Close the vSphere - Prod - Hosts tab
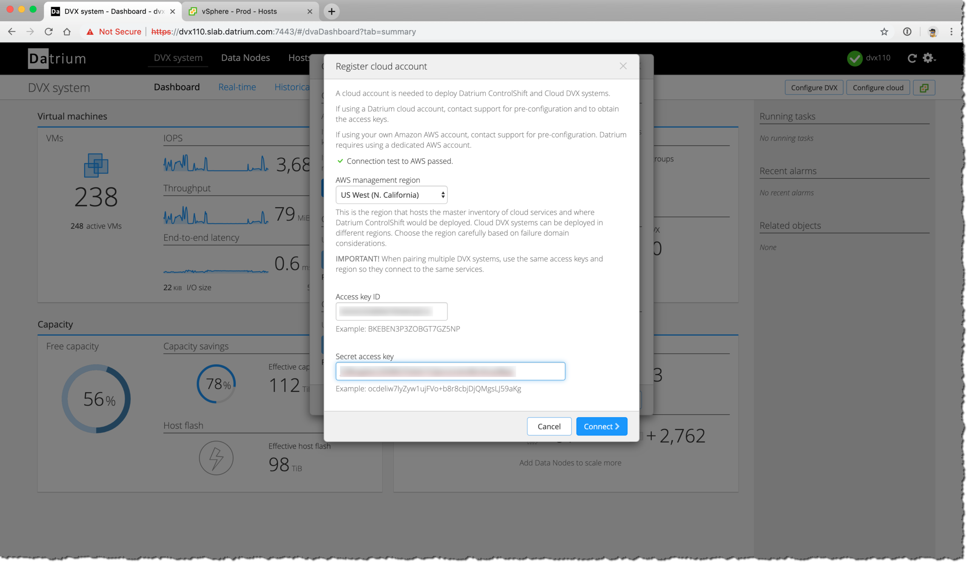This screenshot has height=562, width=967. [310, 11]
